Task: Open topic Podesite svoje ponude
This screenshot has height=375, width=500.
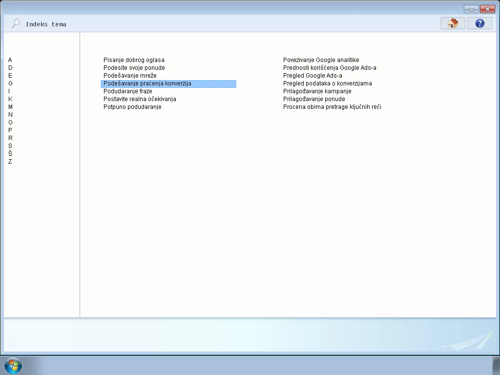Action: pyautogui.click(x=134, y=67)
